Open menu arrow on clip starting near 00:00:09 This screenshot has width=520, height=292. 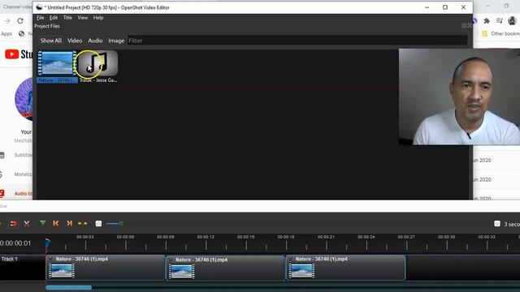click(x=170, y=260)
